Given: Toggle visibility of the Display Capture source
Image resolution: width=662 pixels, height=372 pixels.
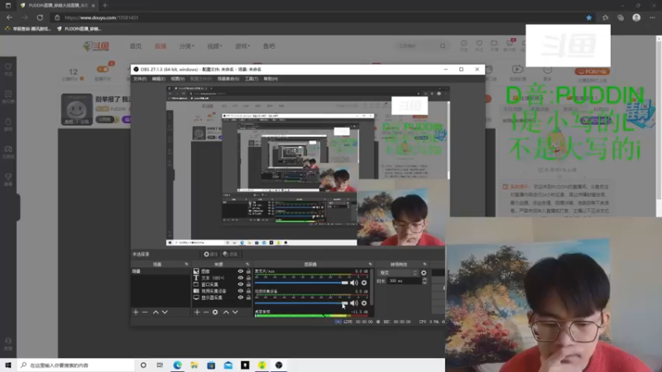Looking at the screenshot, I should tap(241, 298).
